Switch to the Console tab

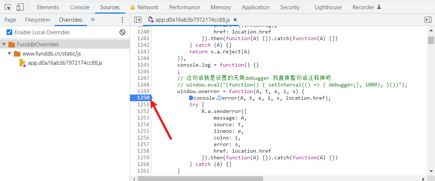pos(80,7)
